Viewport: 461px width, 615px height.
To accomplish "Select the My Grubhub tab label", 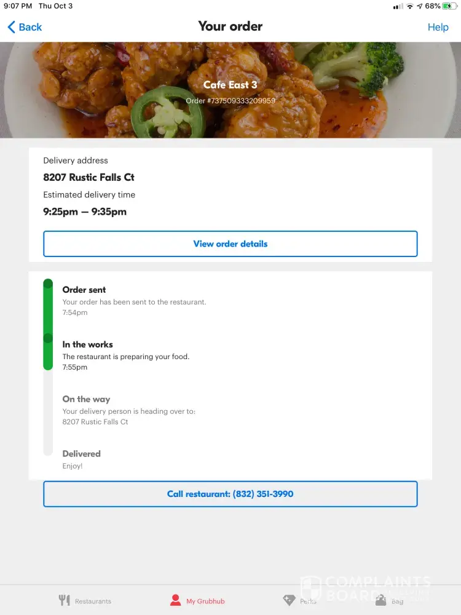I will (206, 601).
